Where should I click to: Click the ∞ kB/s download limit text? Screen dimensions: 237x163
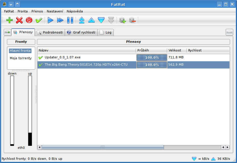[204, 159]
